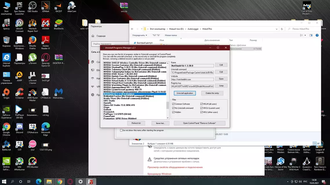
Task: Open Брандмауэр Windows link
Action: [x=159, y=174]
